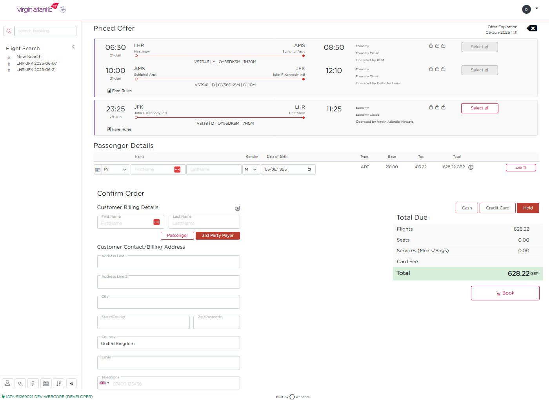
Task: Click the billing Last Name field
Action: point(204,222)
